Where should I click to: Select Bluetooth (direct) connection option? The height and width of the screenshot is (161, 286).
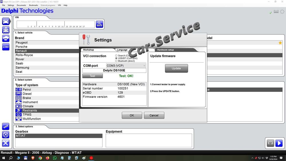tap(116, 61)
